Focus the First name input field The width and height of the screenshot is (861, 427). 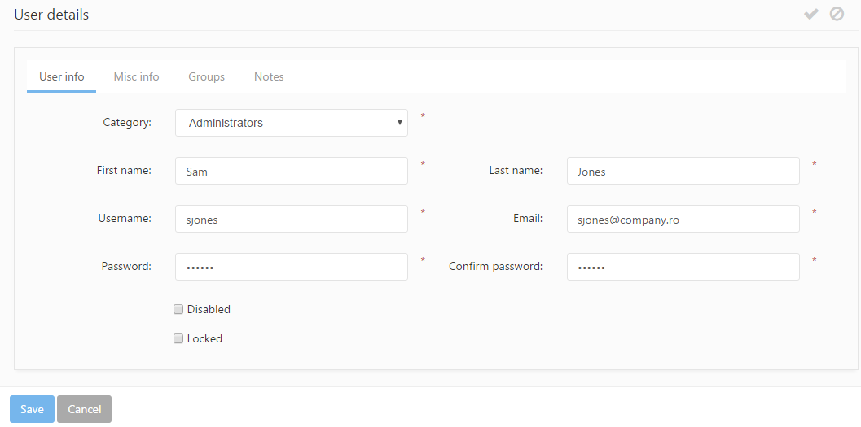point(291,171)
